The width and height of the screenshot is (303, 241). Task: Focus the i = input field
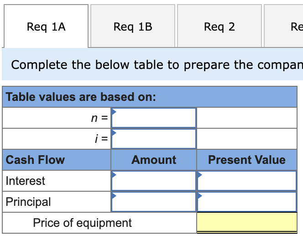154,139
